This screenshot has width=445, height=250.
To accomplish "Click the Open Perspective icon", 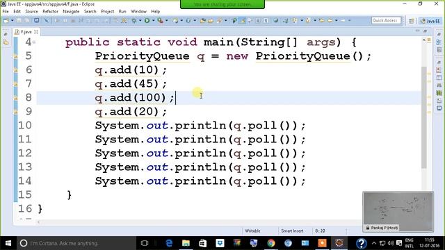I will coord(411,21).
